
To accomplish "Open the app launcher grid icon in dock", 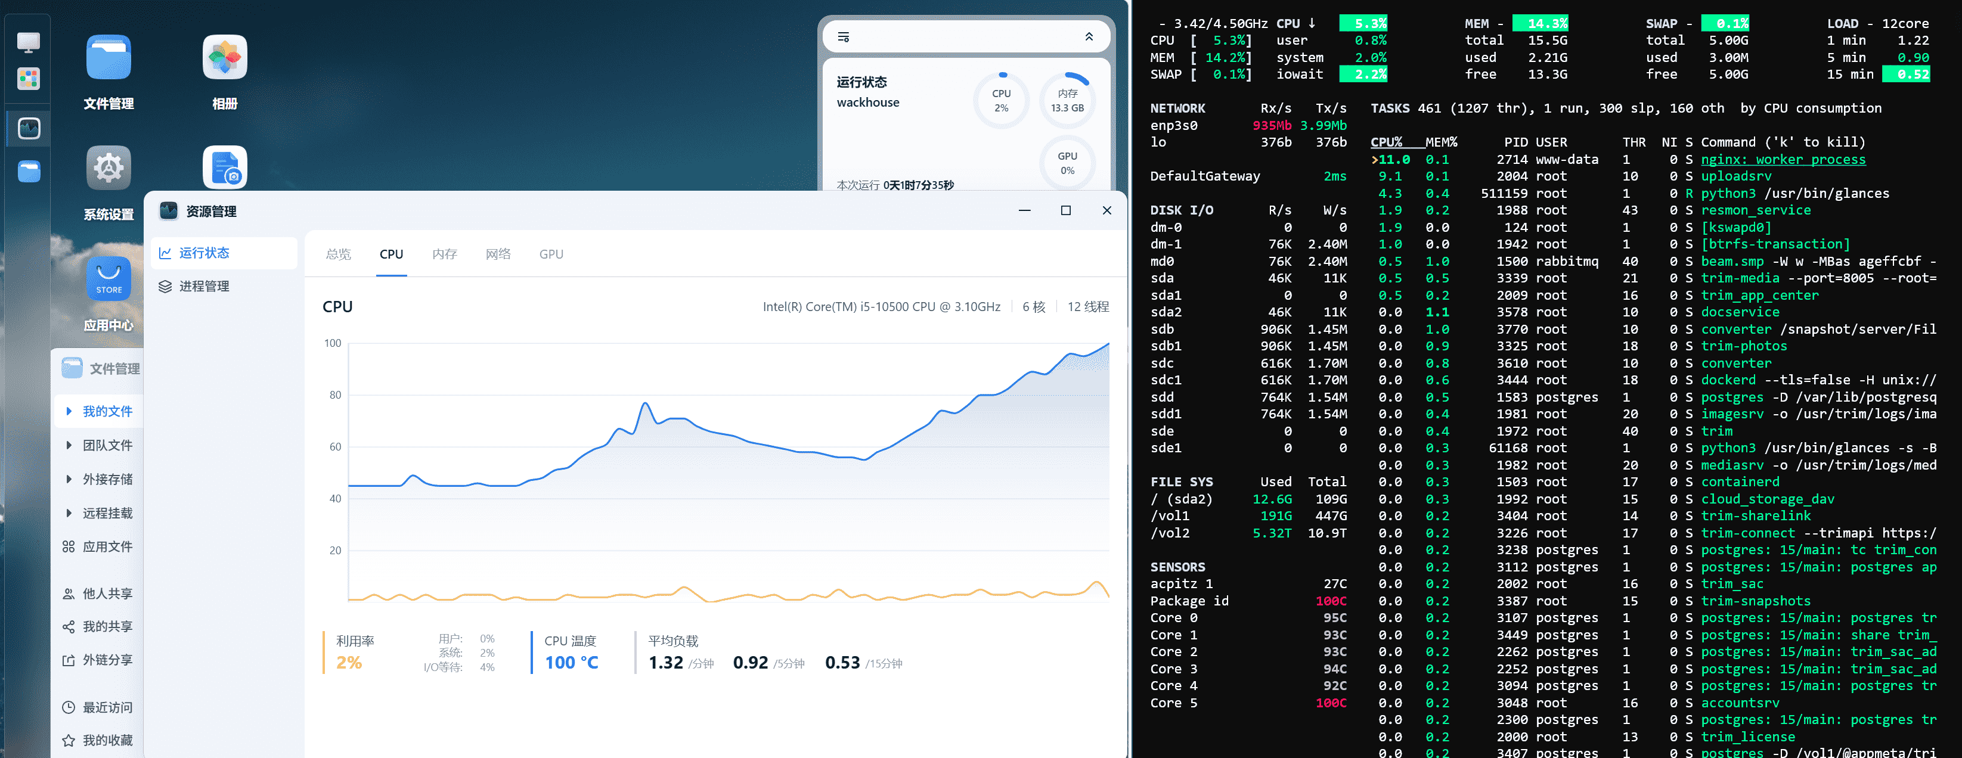I will [x=28, y=79].
